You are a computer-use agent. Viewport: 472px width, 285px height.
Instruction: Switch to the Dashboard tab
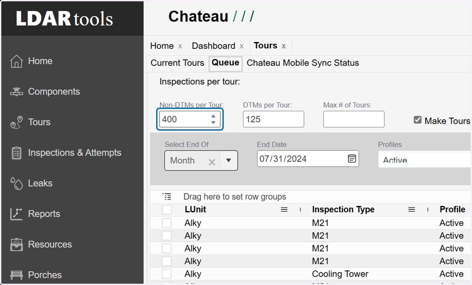pos(214,46)
